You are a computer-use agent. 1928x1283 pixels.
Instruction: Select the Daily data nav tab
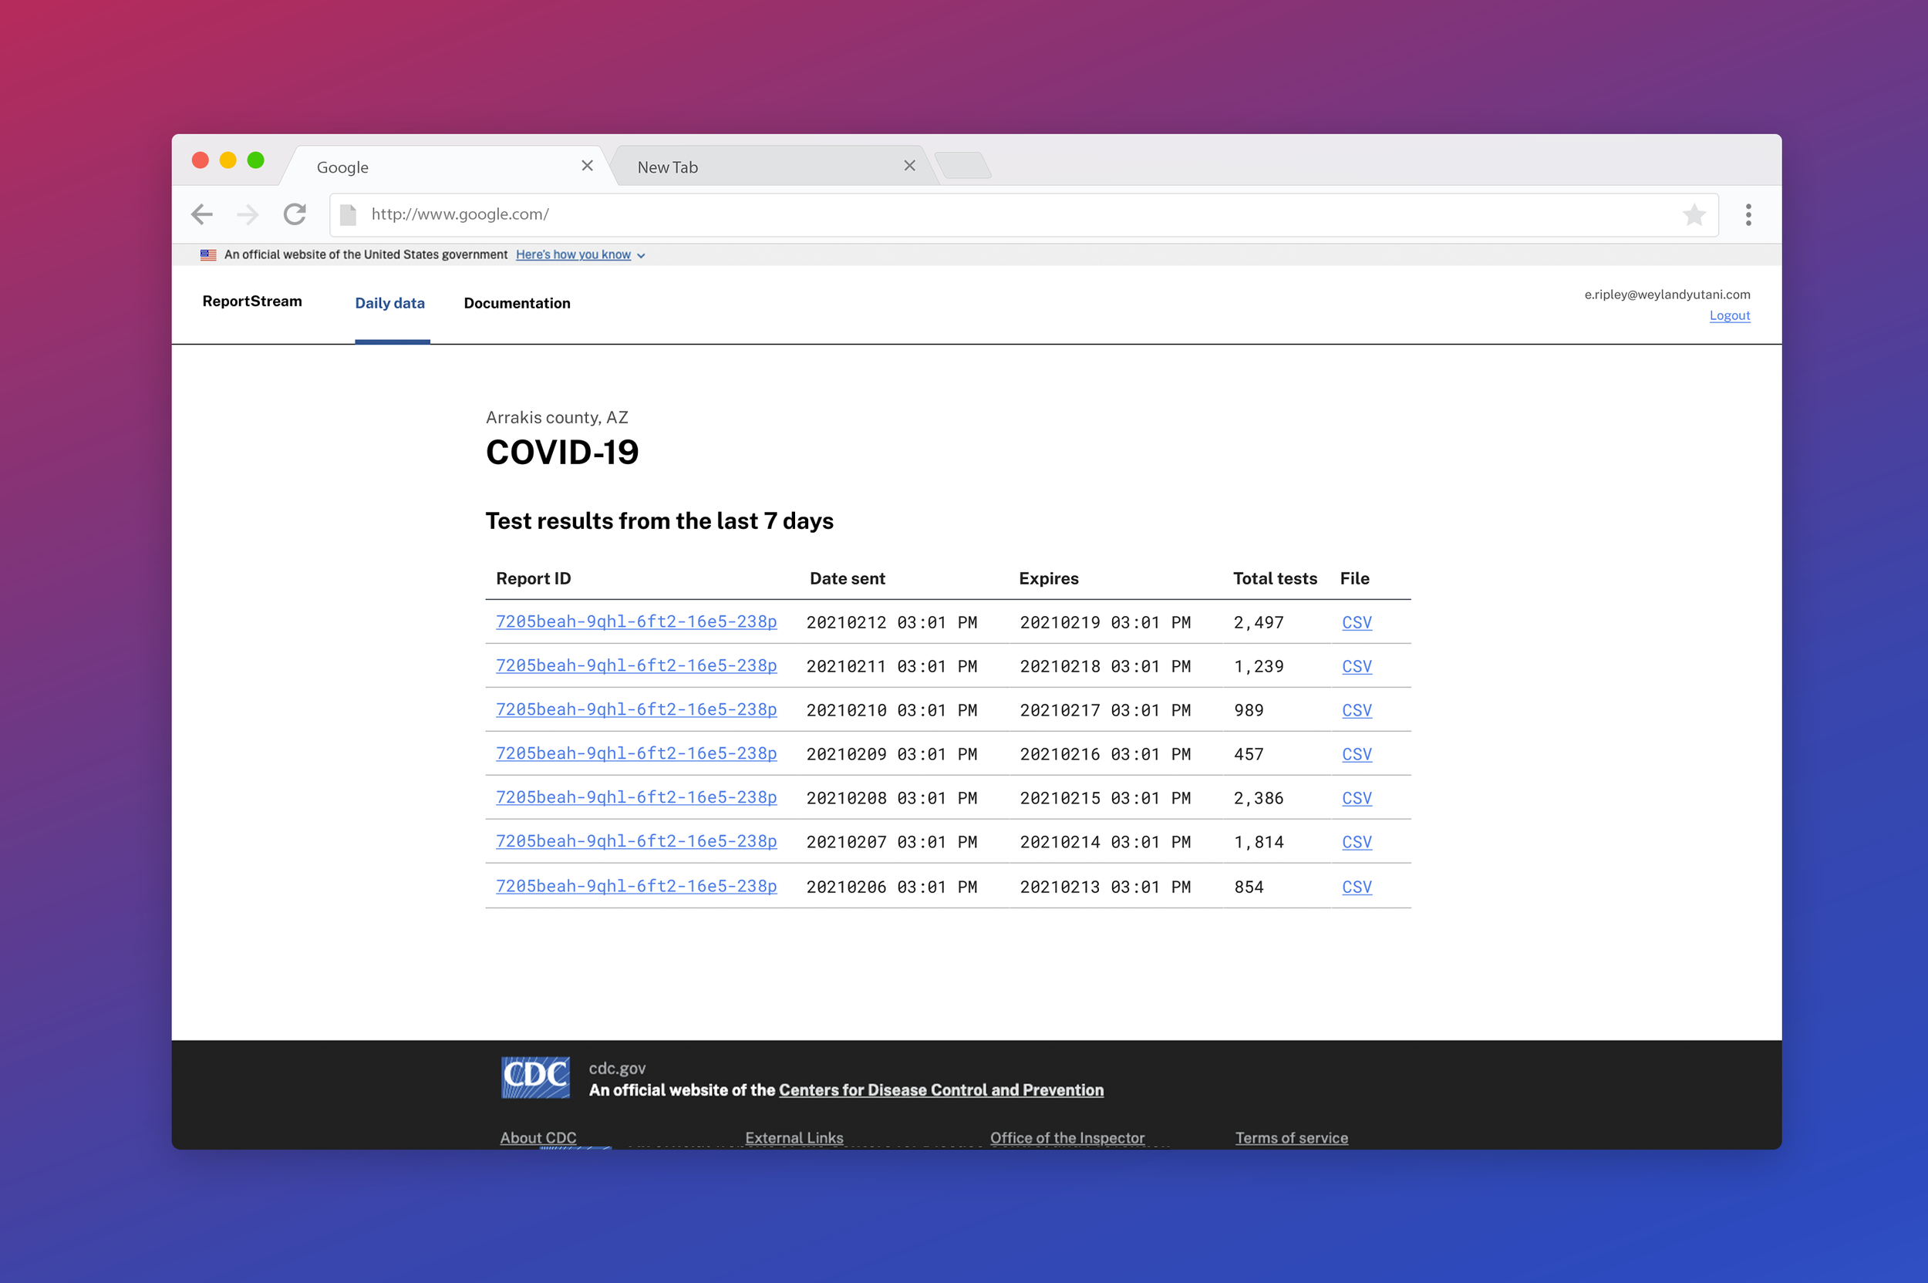coord(389,303)
